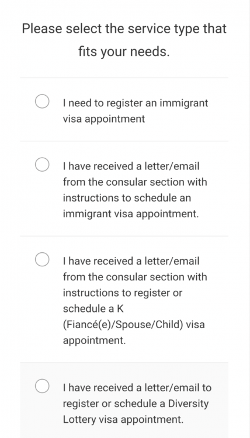Pick the Diversity Lottery visa appointment radio button

(42, 386)
